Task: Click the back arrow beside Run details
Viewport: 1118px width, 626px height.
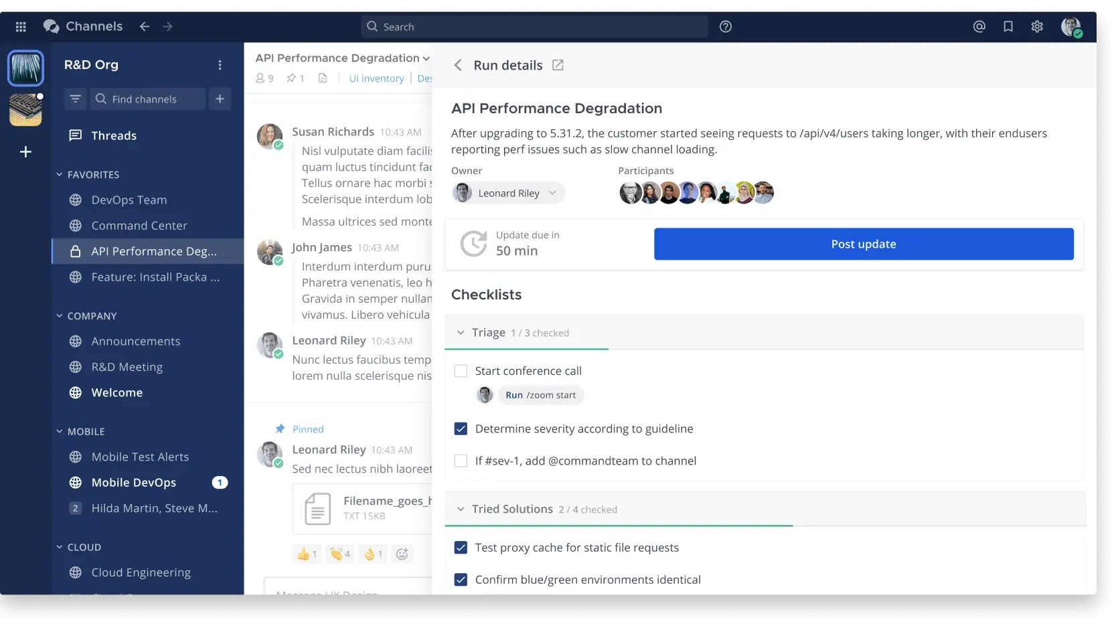Action: click(x=458, y=65)
